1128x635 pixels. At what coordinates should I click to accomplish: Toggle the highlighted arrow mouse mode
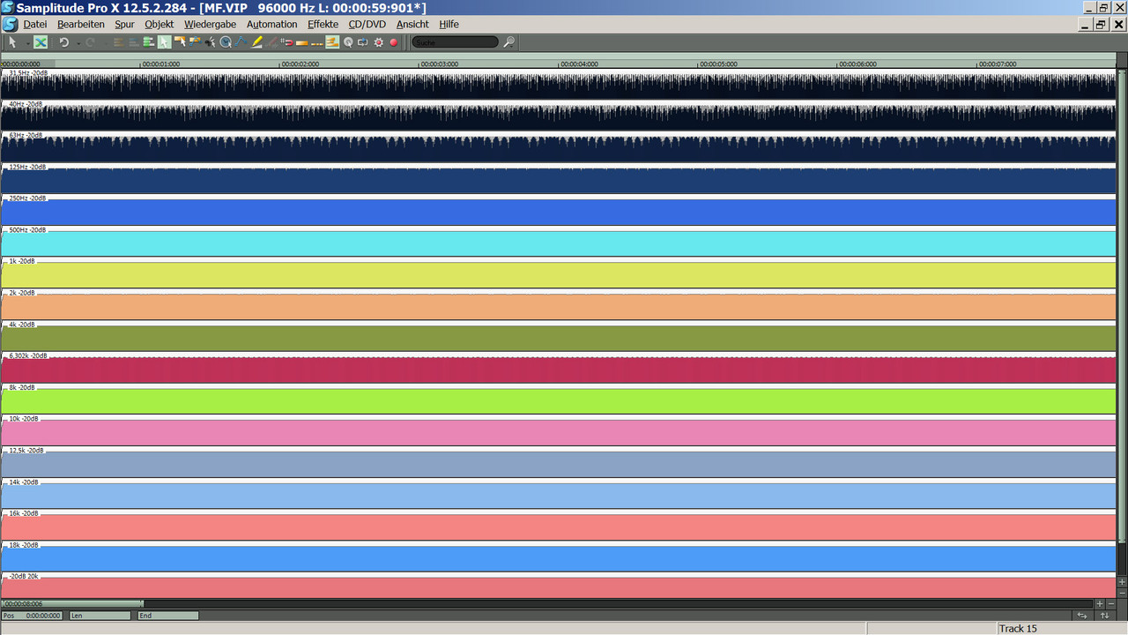[164, 41]
